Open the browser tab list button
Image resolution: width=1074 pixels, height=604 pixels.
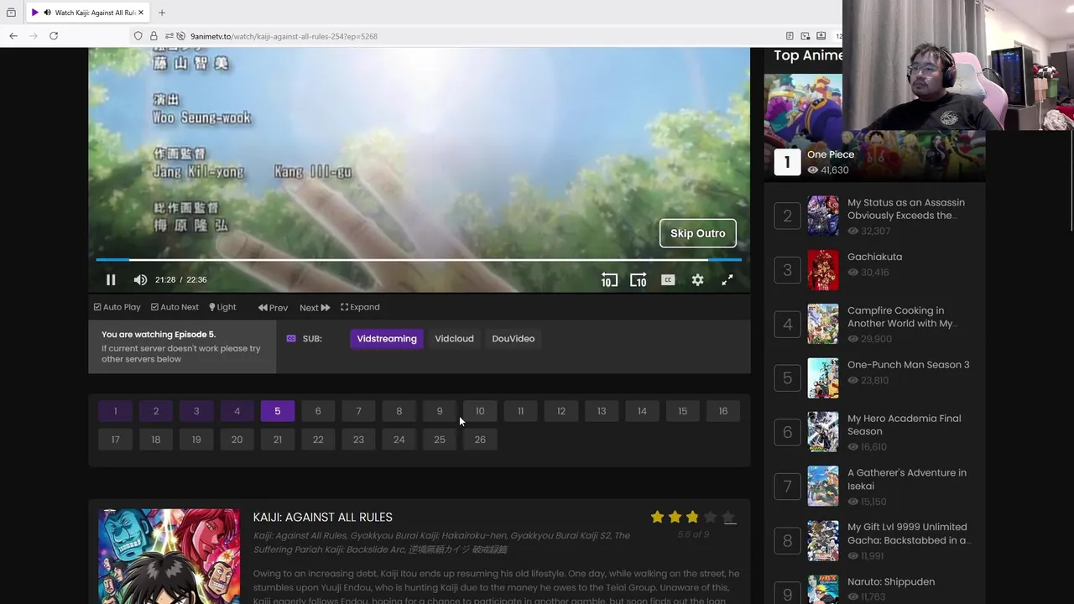11,13
